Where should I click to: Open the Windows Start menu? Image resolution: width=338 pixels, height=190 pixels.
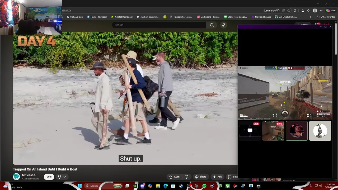(x=79, y=186)
